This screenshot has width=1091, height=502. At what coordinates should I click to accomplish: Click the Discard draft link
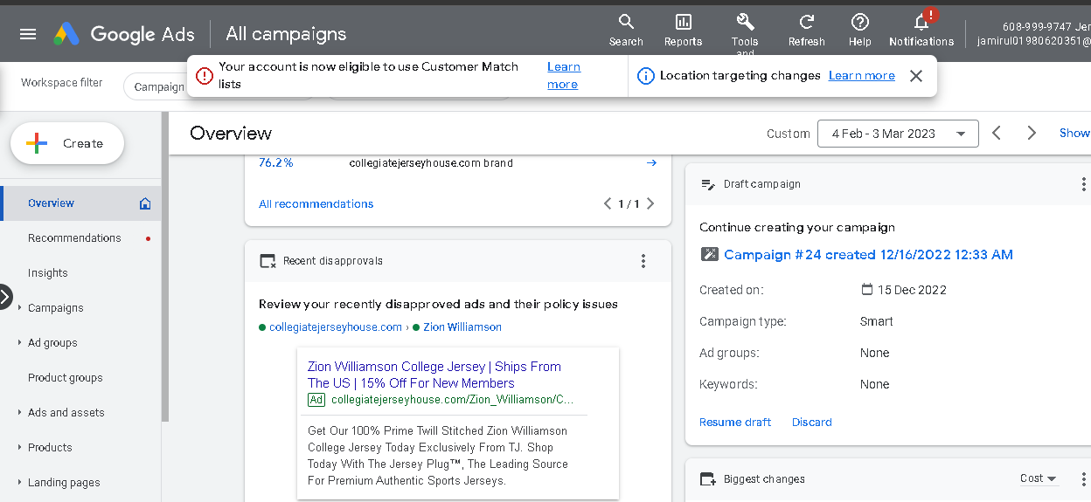point(812,423)
